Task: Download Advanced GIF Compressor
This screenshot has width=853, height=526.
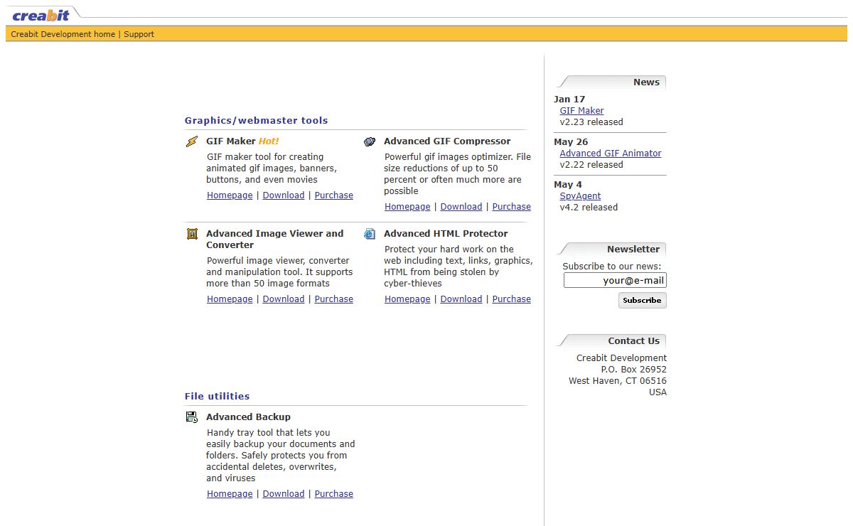Action: point(461,207)
